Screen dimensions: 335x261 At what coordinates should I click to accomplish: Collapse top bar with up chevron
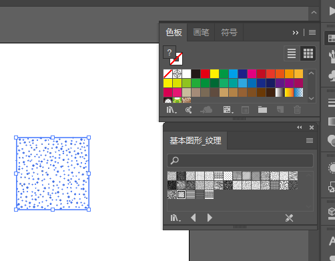[x=314, y=13]
